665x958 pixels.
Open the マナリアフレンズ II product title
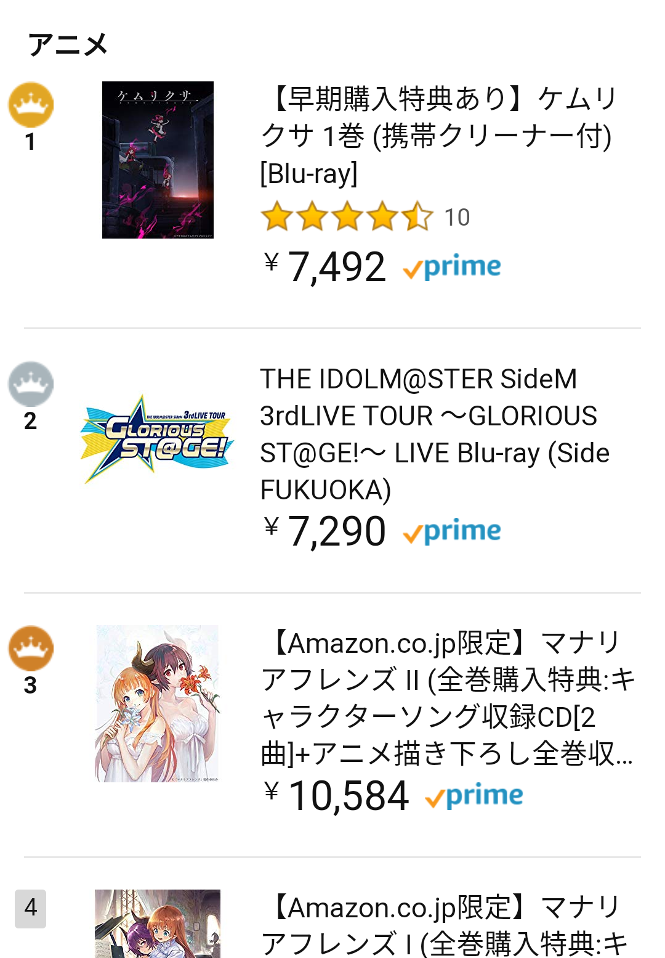coord(448,698)
